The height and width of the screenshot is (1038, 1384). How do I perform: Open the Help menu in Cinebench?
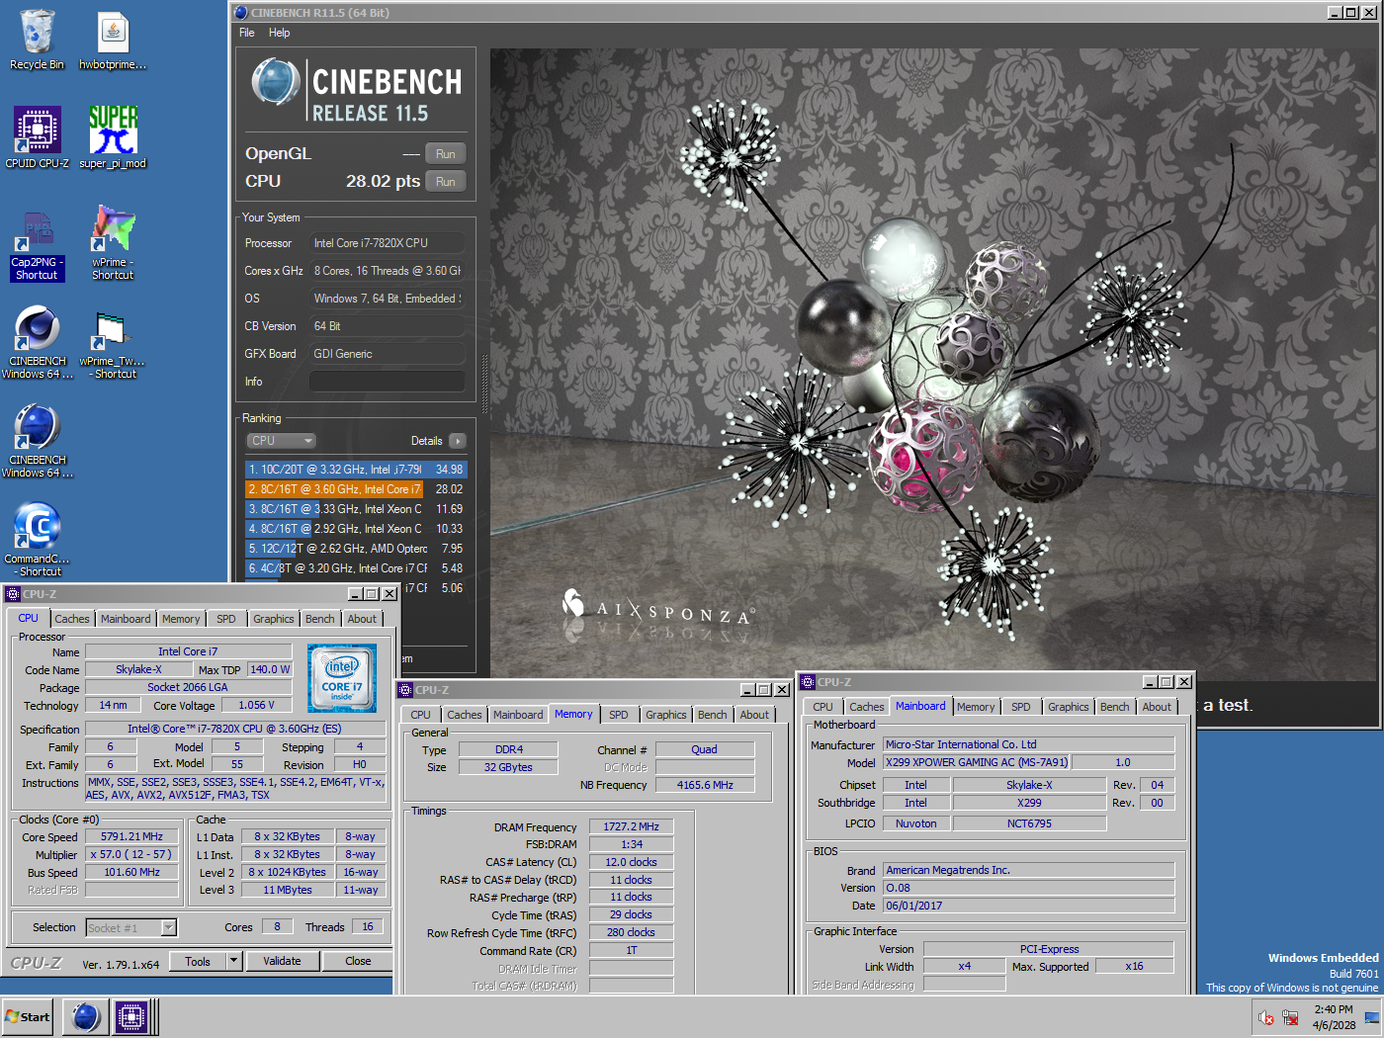[x=280, y=33]
